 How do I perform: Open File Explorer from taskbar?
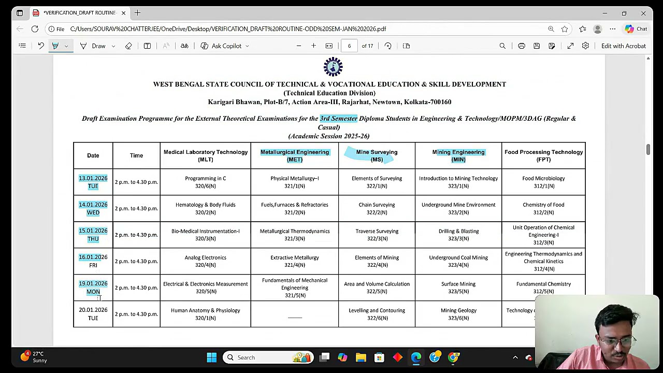pos(361,357)
